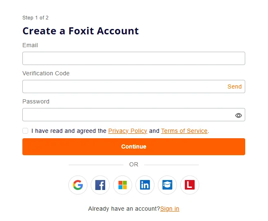Click the Verification Code label

pyautogui.click(x=46, y=73)
